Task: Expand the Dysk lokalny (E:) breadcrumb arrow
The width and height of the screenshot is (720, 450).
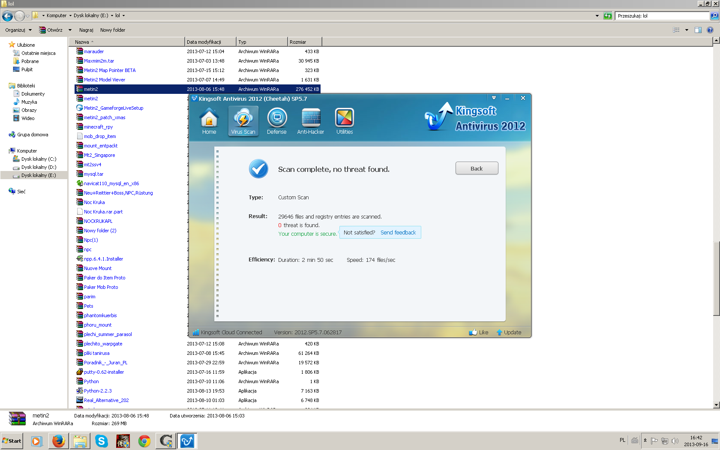Action: coord(112,15)
